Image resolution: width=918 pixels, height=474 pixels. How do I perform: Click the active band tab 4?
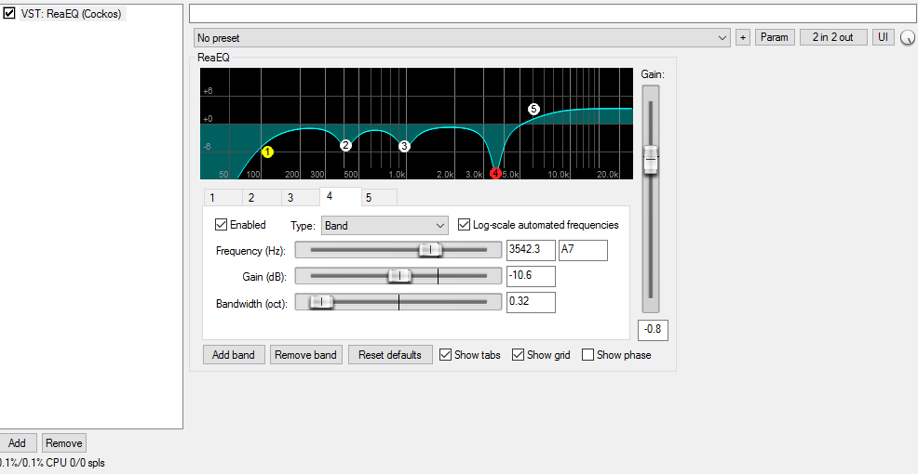coord(340,196)
